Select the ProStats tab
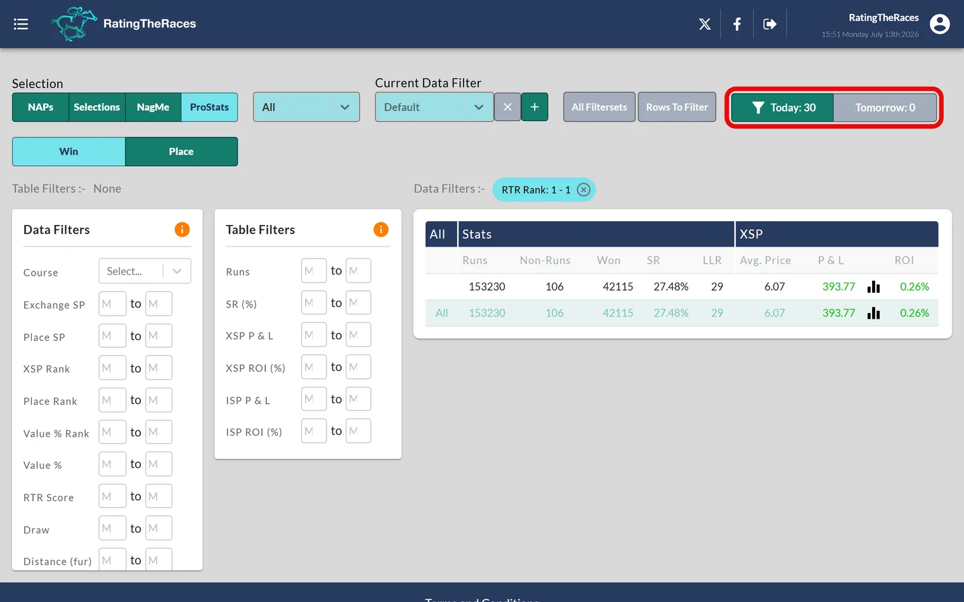This screenshot has height=602, width=964. 209,107
